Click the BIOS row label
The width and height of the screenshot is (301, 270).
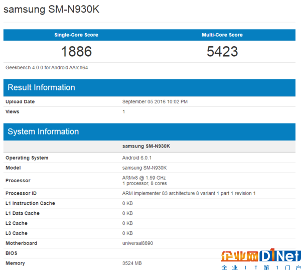tap(12, 253)
